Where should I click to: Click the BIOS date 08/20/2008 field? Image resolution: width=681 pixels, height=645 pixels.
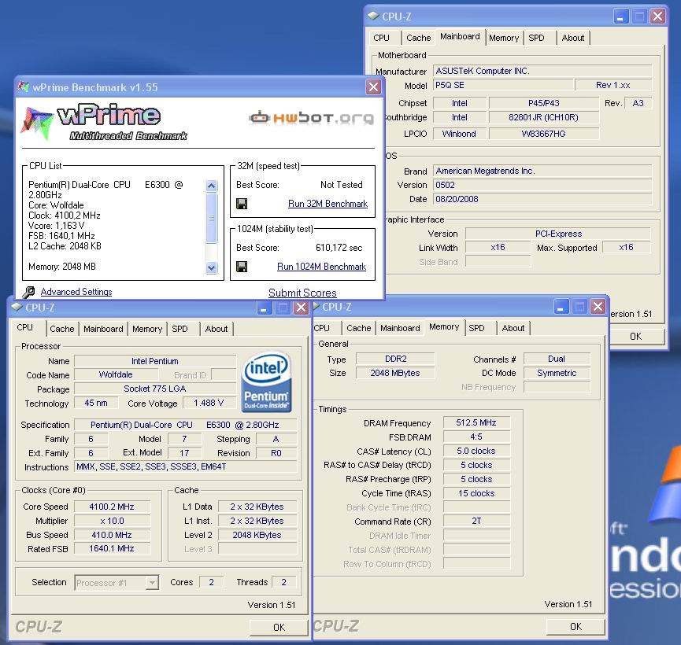coord(542,199)
